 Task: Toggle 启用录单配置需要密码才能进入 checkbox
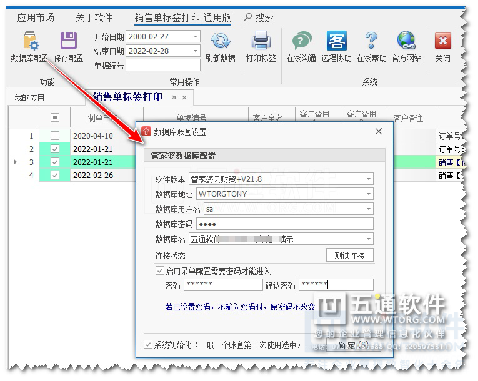[x=160, y=270]
